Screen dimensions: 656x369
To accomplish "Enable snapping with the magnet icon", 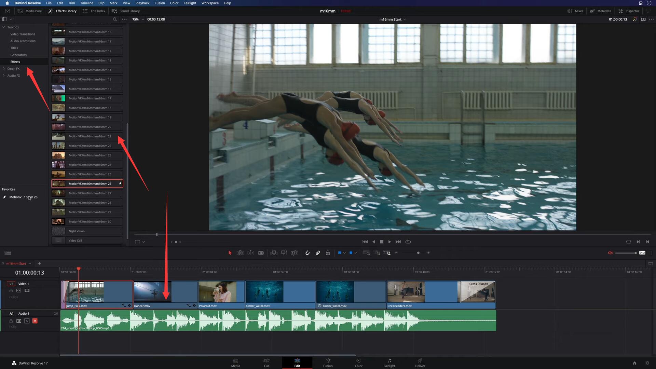I will click(x=308, y=253).
